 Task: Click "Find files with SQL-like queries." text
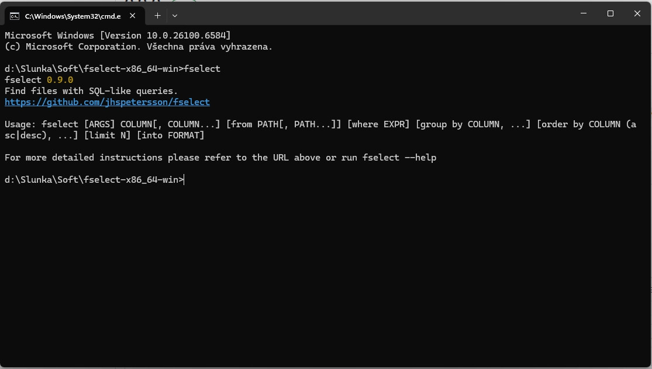tap(91, 91)
